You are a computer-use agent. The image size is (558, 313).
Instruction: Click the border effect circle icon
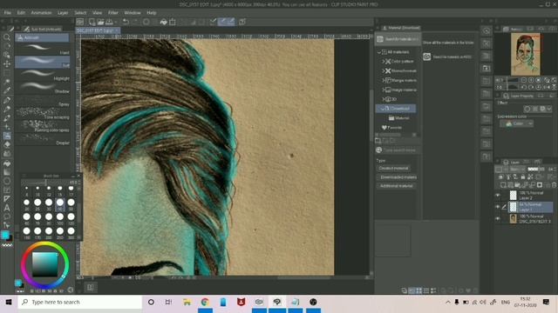click(527, 109)
